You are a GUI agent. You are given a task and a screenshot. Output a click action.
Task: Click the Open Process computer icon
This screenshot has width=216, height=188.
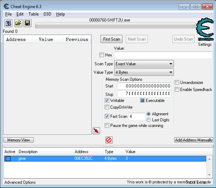click(8, 23)
